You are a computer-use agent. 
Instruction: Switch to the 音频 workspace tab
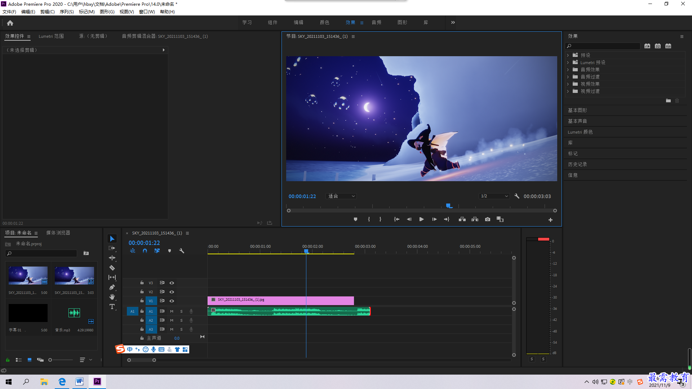[376, 22]
